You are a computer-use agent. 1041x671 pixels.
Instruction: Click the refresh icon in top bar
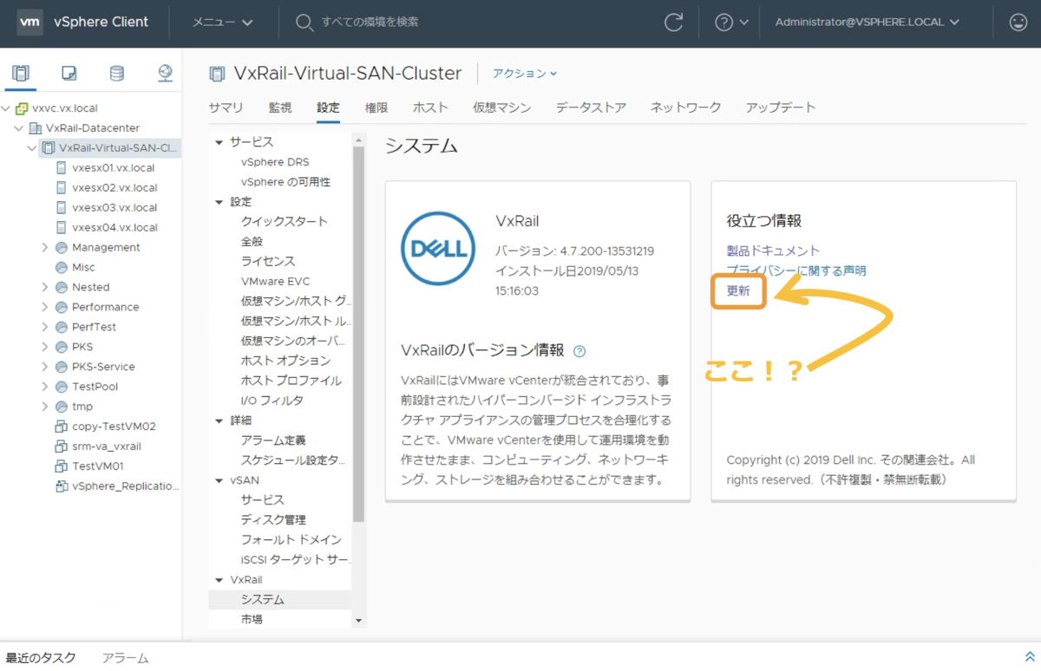pyautogui.click(x=673, y=23)
